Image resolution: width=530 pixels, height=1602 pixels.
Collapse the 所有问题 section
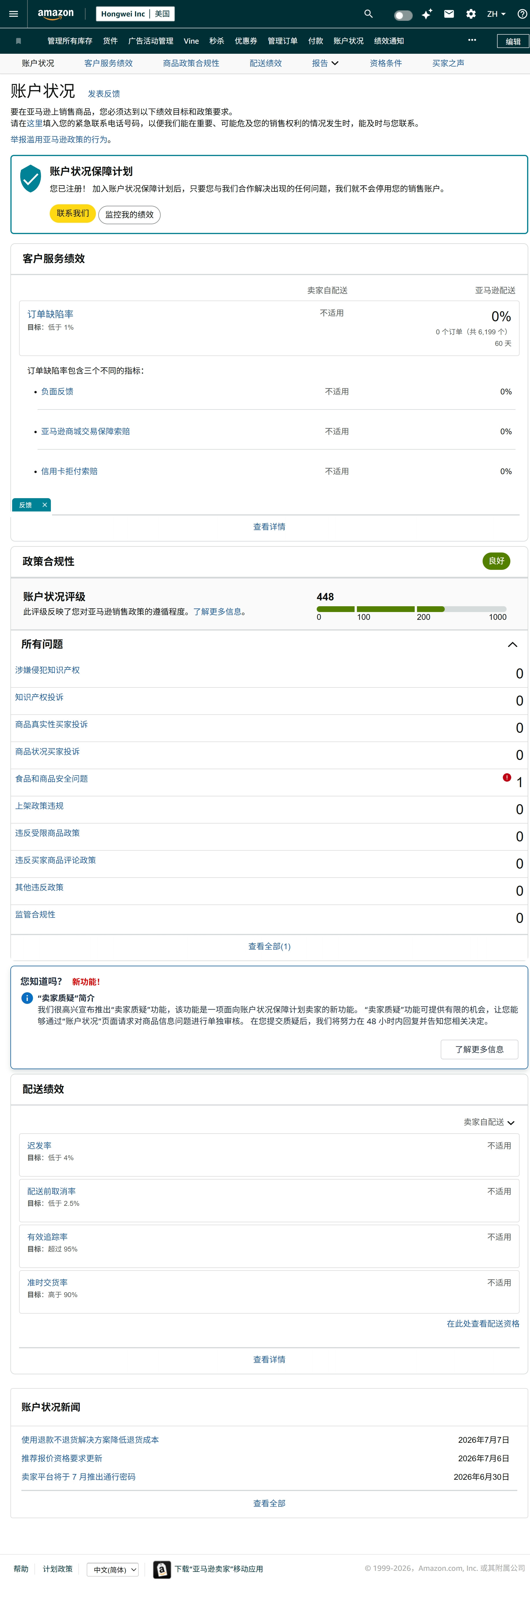pyautogui.click(x=513, y=644)
